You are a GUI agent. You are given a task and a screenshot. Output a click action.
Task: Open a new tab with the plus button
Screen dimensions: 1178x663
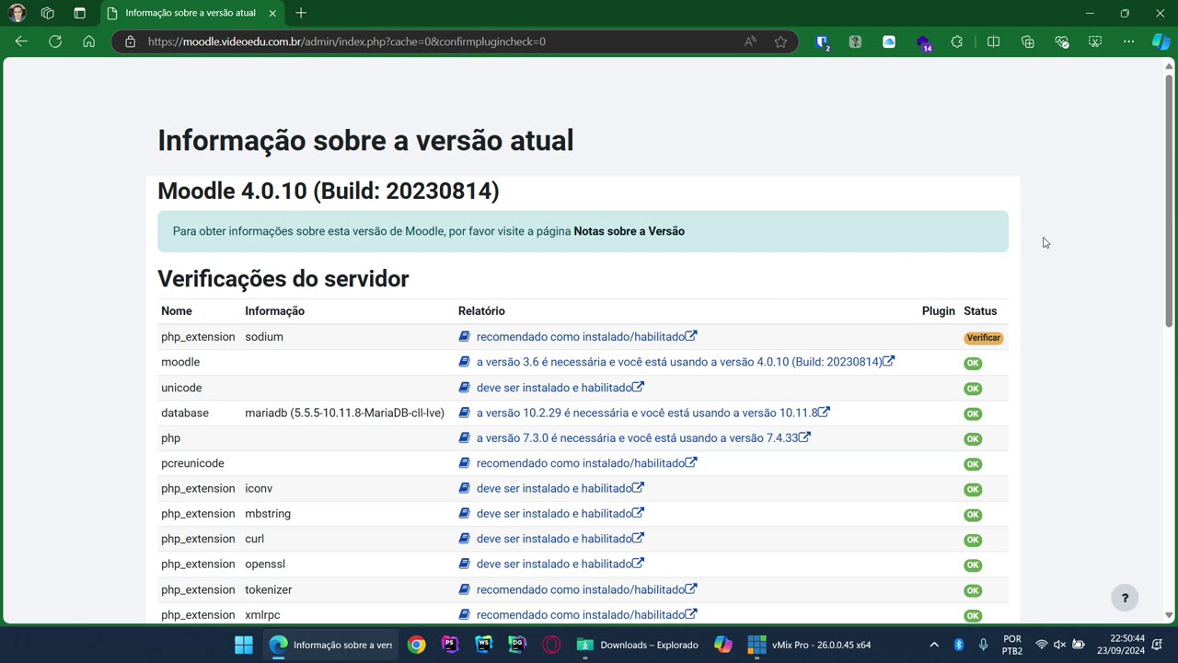[301, 13]
